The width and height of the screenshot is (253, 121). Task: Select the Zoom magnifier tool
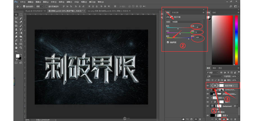21,48
